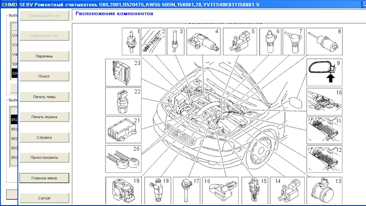Open Справка help
The image size is (366, 206).
coord(44,138)
